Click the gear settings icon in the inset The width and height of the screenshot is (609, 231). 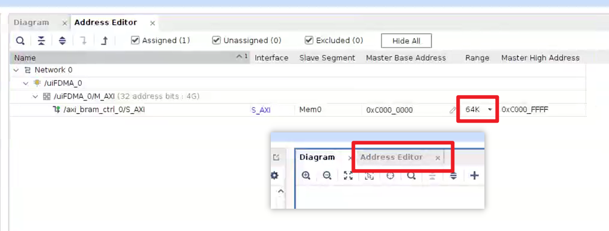pos(274,176)
